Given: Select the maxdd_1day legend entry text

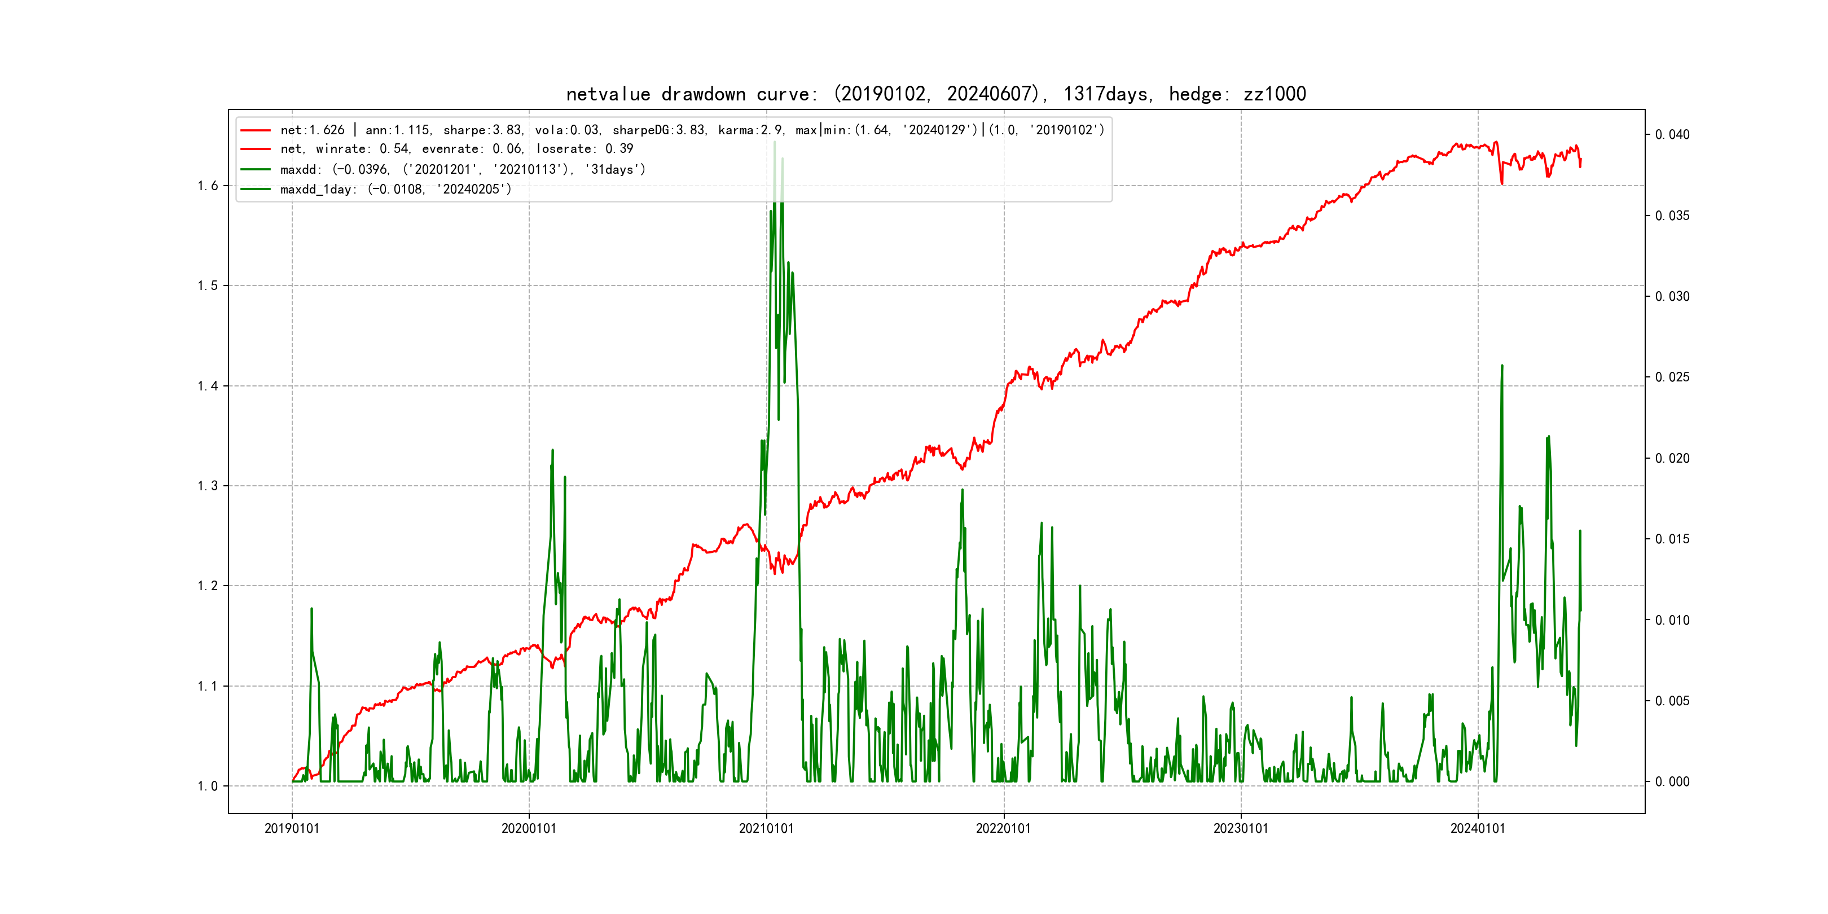Looking at the screenshot, I should tap(396, 190).
